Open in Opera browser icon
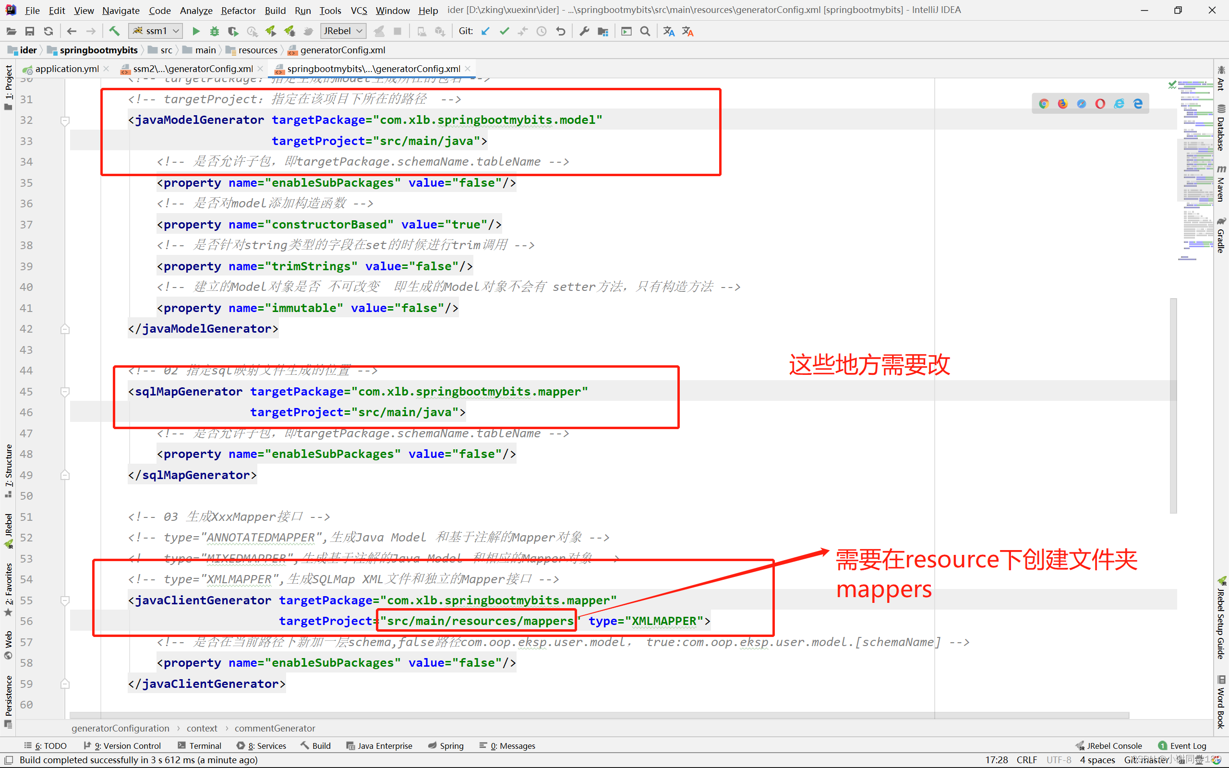Image resolution: width=1229 pixels, height=768 pixels. [x=1100, y=104]
